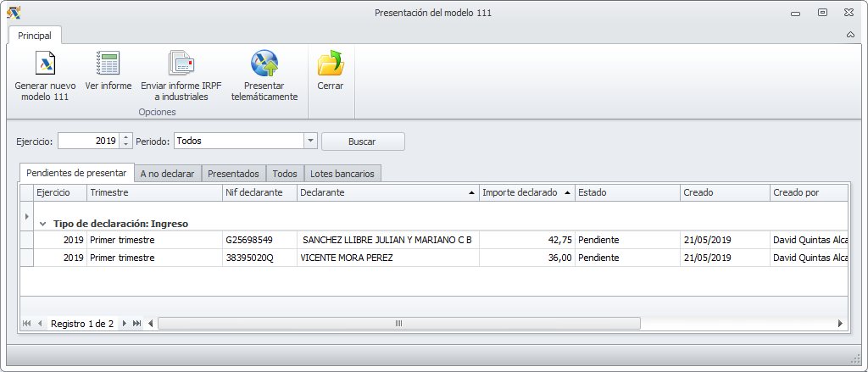Click the Buscar button
The image size is (868, 372).
coord(363,142)
